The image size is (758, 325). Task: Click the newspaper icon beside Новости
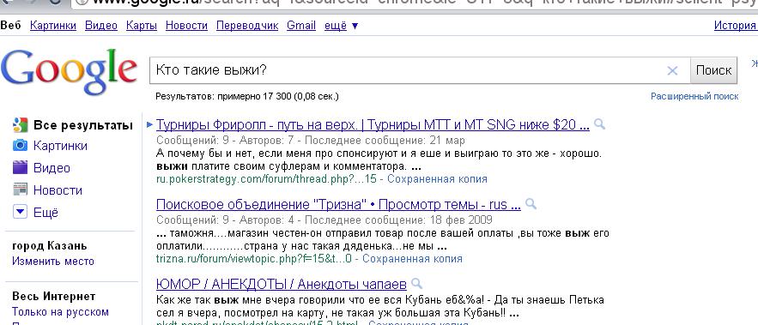[x=20, y=190]
